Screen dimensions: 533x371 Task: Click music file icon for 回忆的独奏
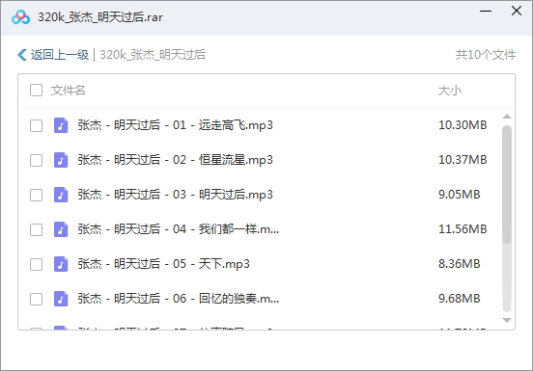point(61,299)
